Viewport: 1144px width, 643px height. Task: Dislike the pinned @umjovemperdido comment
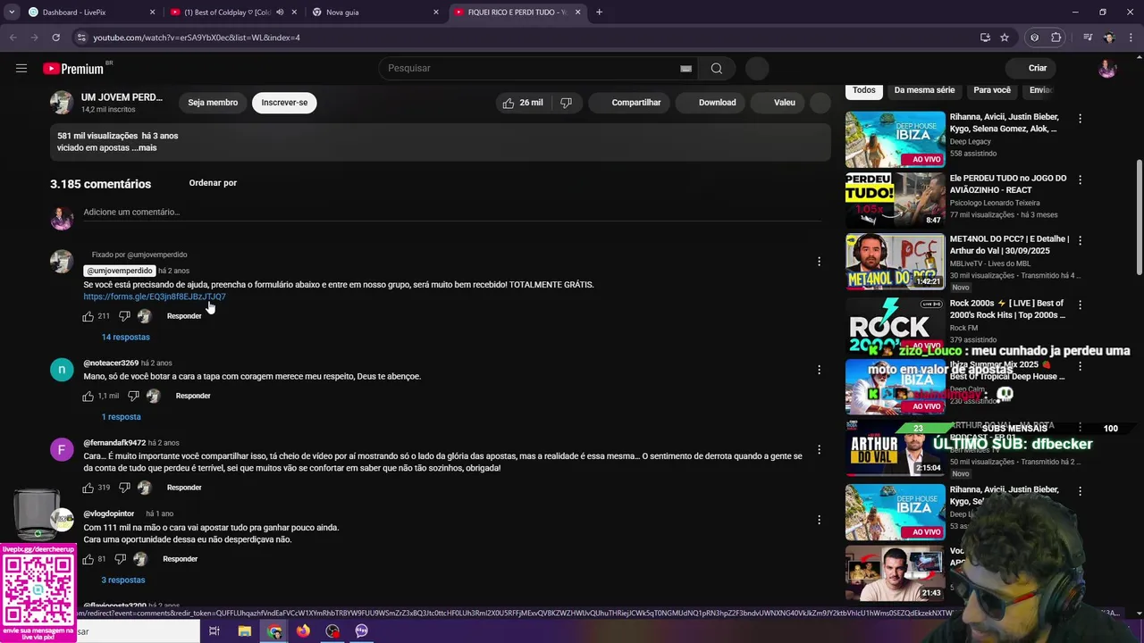coord(124,316)
